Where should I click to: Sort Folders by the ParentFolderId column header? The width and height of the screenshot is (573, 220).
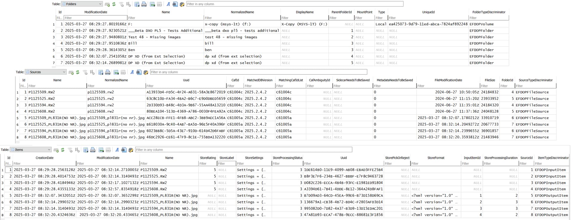[341, 12]
